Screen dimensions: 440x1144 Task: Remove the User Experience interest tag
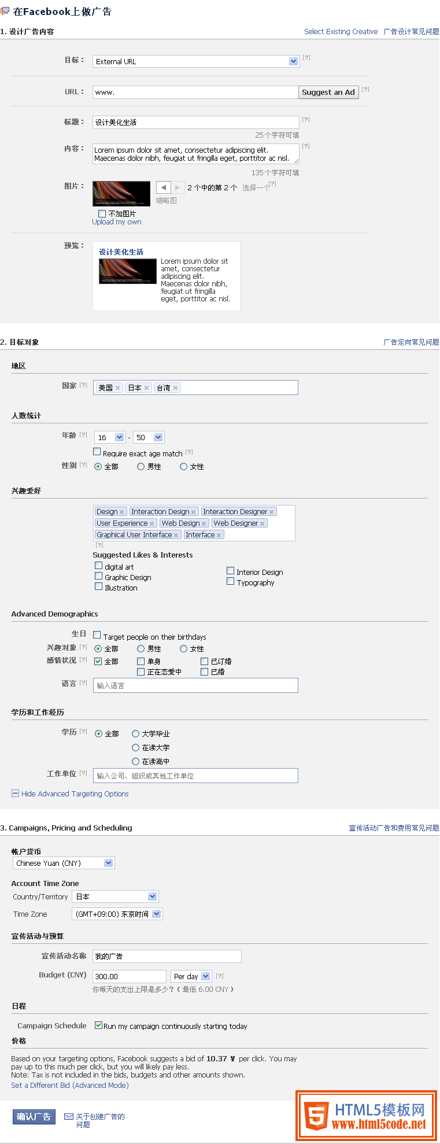click(x=152, y=523)
